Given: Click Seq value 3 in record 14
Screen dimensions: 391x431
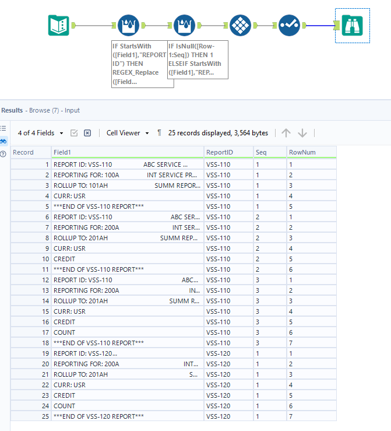Looking at the screenshot, I should click(x=270, y=301).
